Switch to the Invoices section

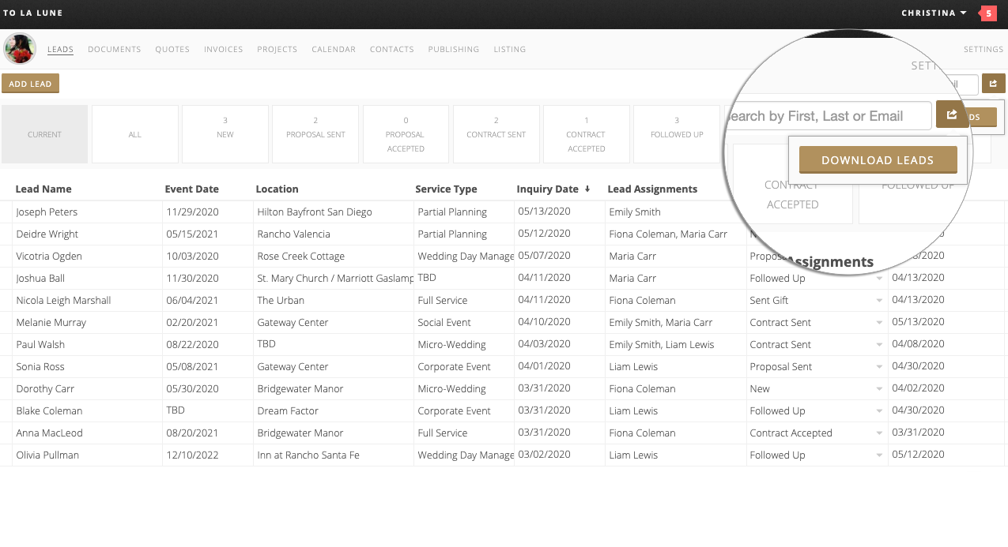coord(223,49)
